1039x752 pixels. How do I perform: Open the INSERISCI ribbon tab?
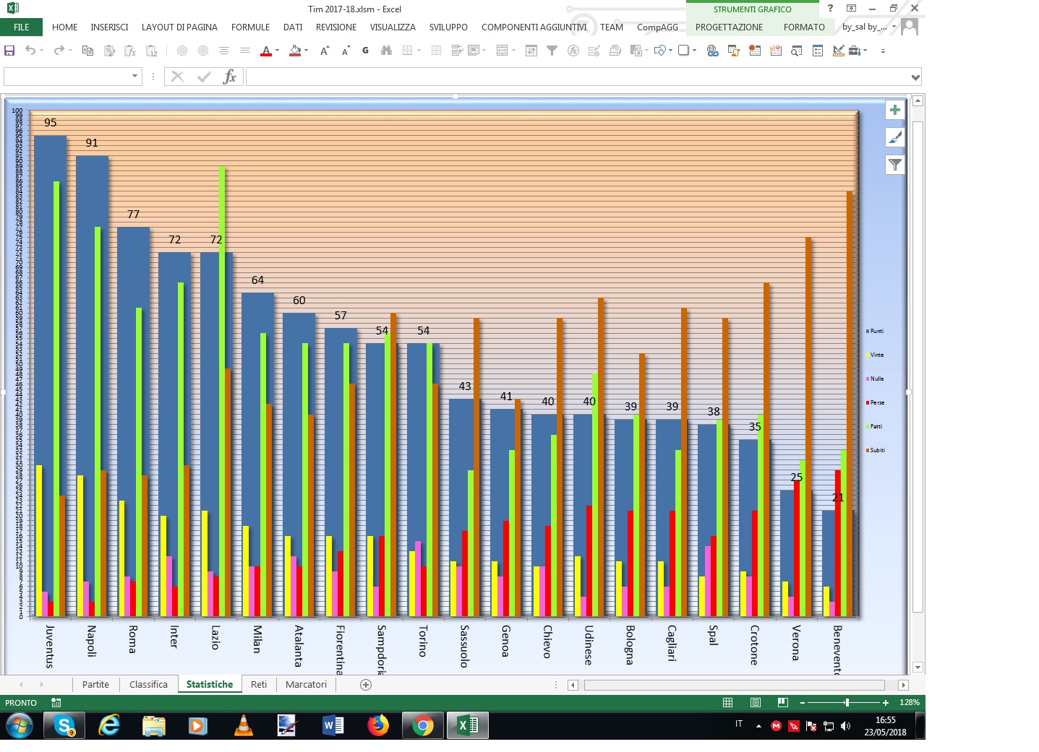tap(109, 27)
